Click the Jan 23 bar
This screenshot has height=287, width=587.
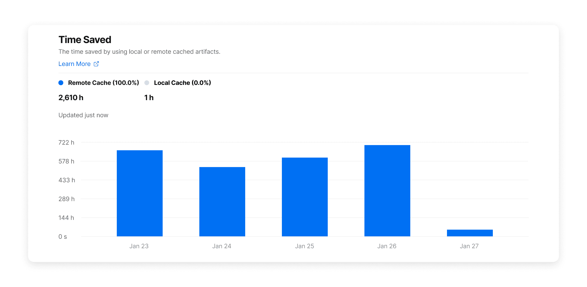click(139, 192)
